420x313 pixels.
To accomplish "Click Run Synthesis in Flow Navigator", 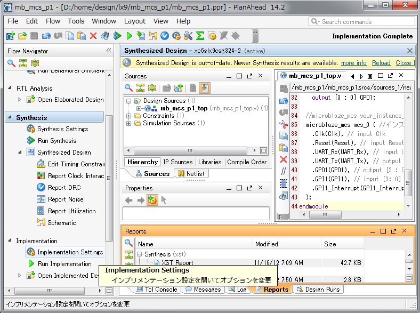I will pyautogui.click(x=57, y=141).
